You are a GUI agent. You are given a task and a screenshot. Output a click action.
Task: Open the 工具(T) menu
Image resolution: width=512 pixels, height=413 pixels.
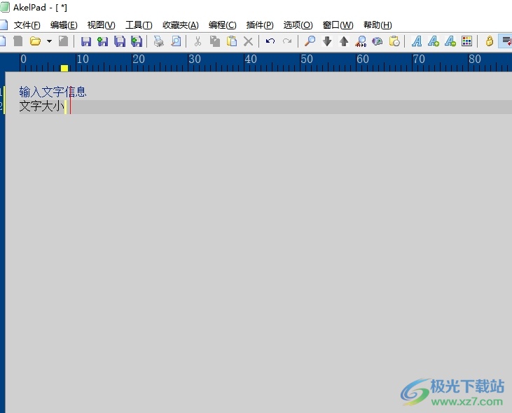(x=139, y=24)
